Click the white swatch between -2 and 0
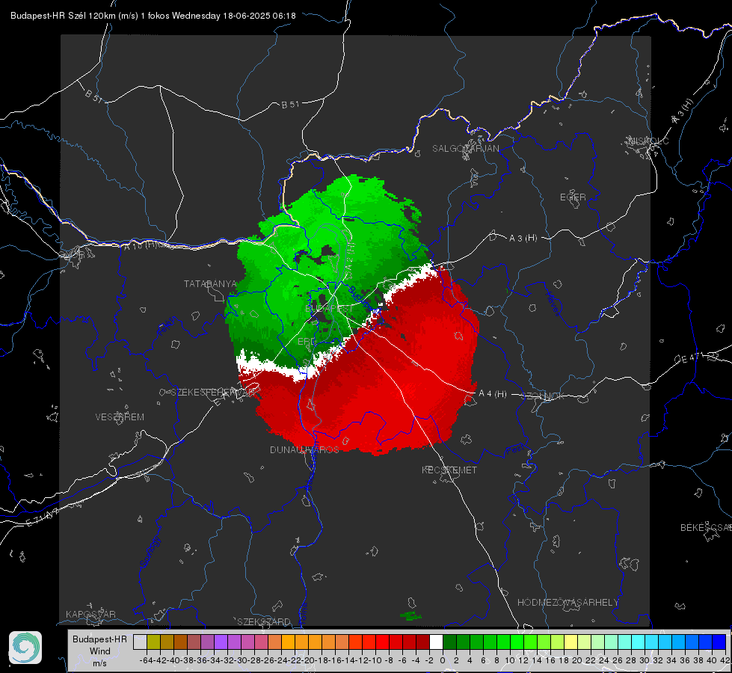The width and height of the screenshot is (732, 673). coord(436,642)
